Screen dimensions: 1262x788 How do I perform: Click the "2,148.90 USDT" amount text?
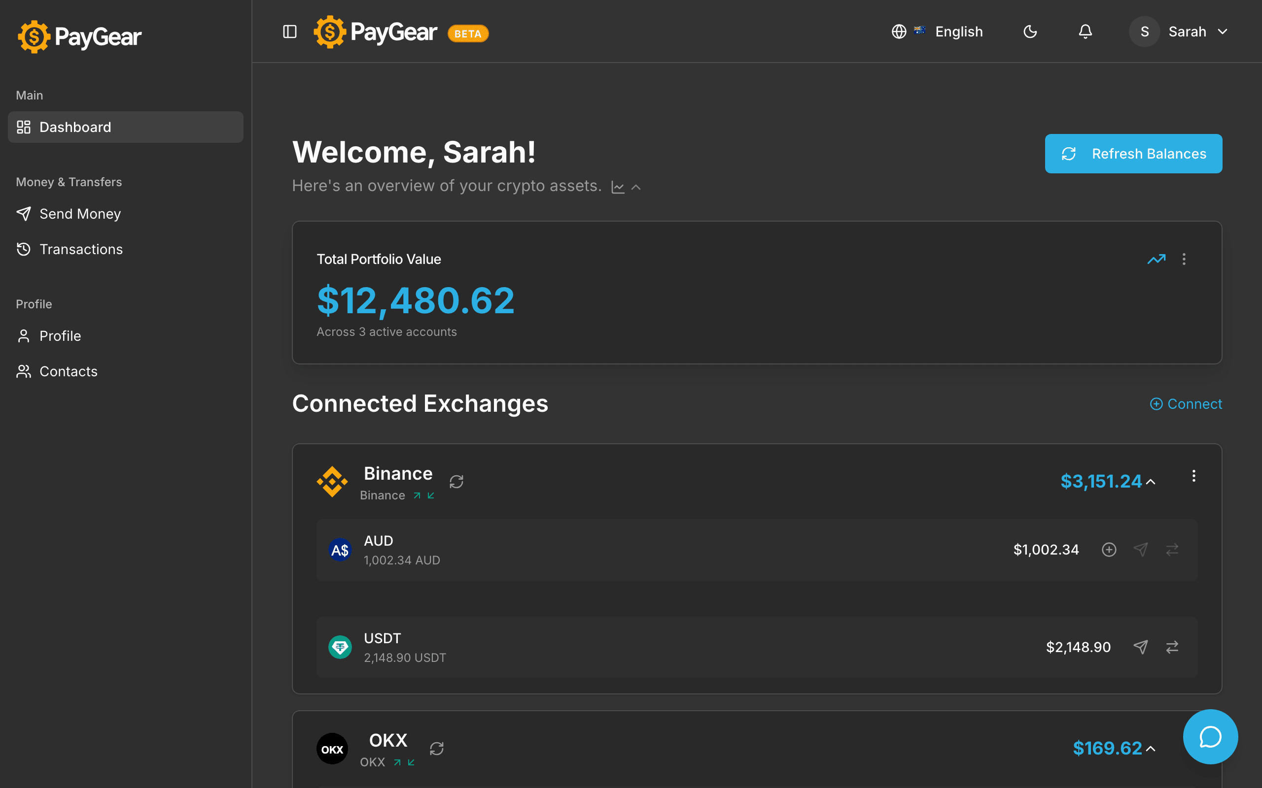[x=405, y=657]
